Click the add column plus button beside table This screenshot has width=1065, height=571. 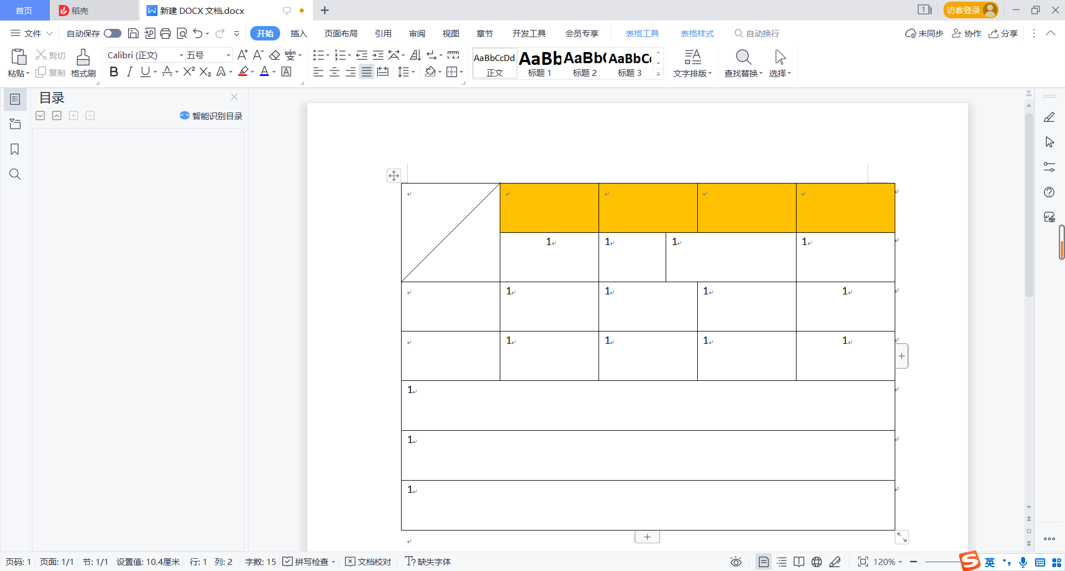click(x=902, y=356)
